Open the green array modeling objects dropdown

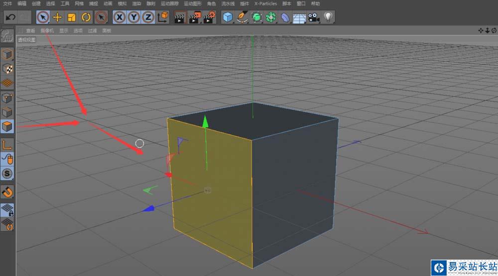[x=271, y=17]
